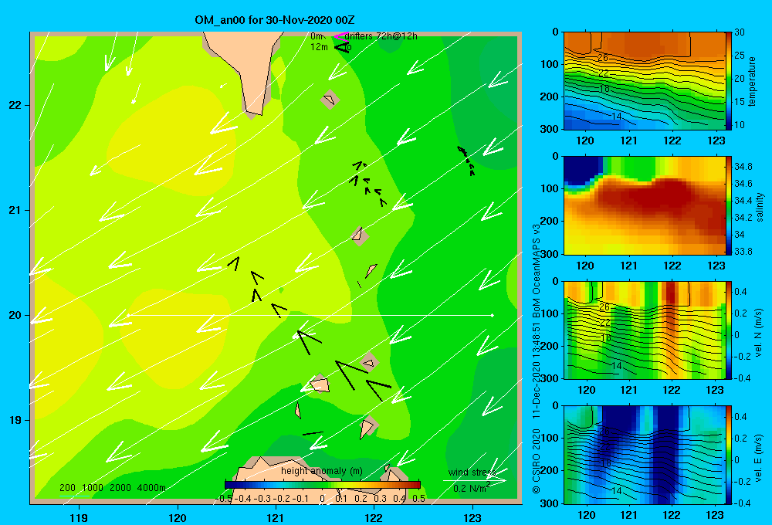Click the vertical "temperature" axis label
This screenshot has height=525, width=772.
[x=752, y=81]
